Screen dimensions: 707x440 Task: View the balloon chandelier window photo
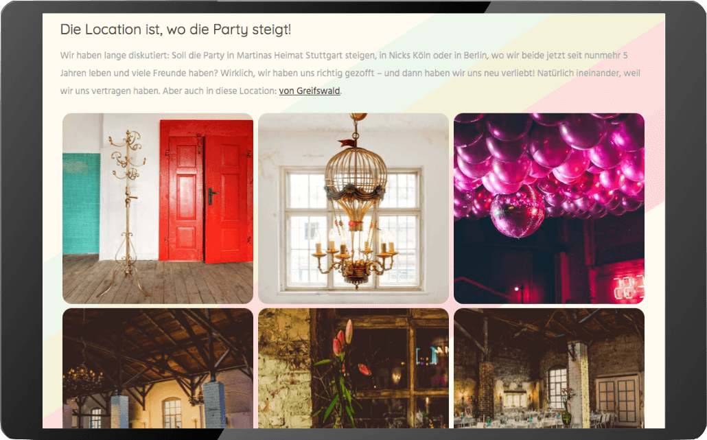(353, 208)
